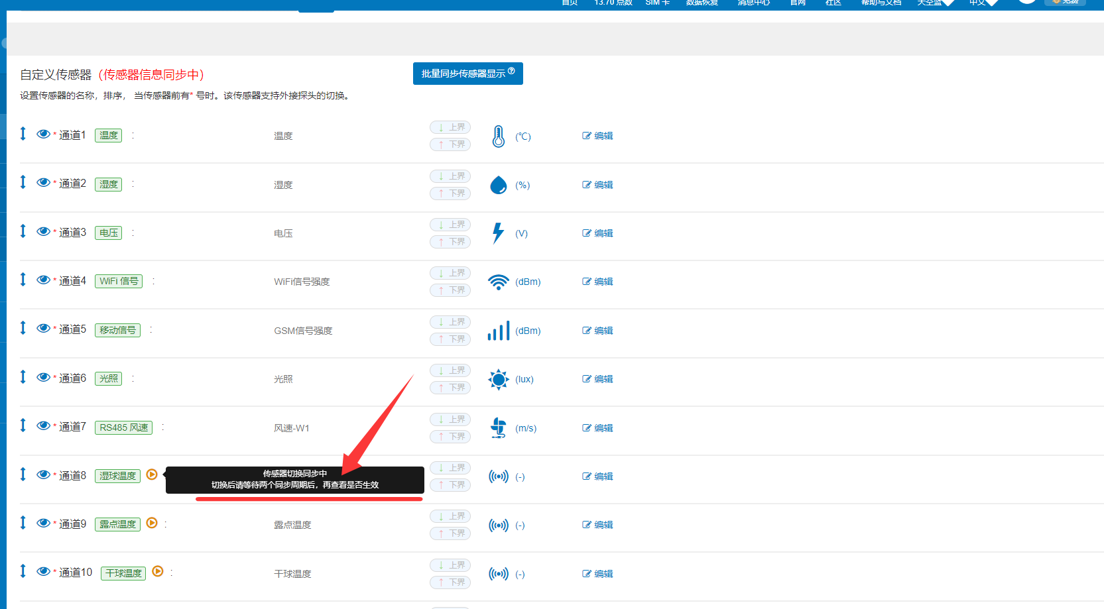Screen dimensions: 1104x609
Task: Click the 批量同步传感器显示 button
Action: click(468, 74)
